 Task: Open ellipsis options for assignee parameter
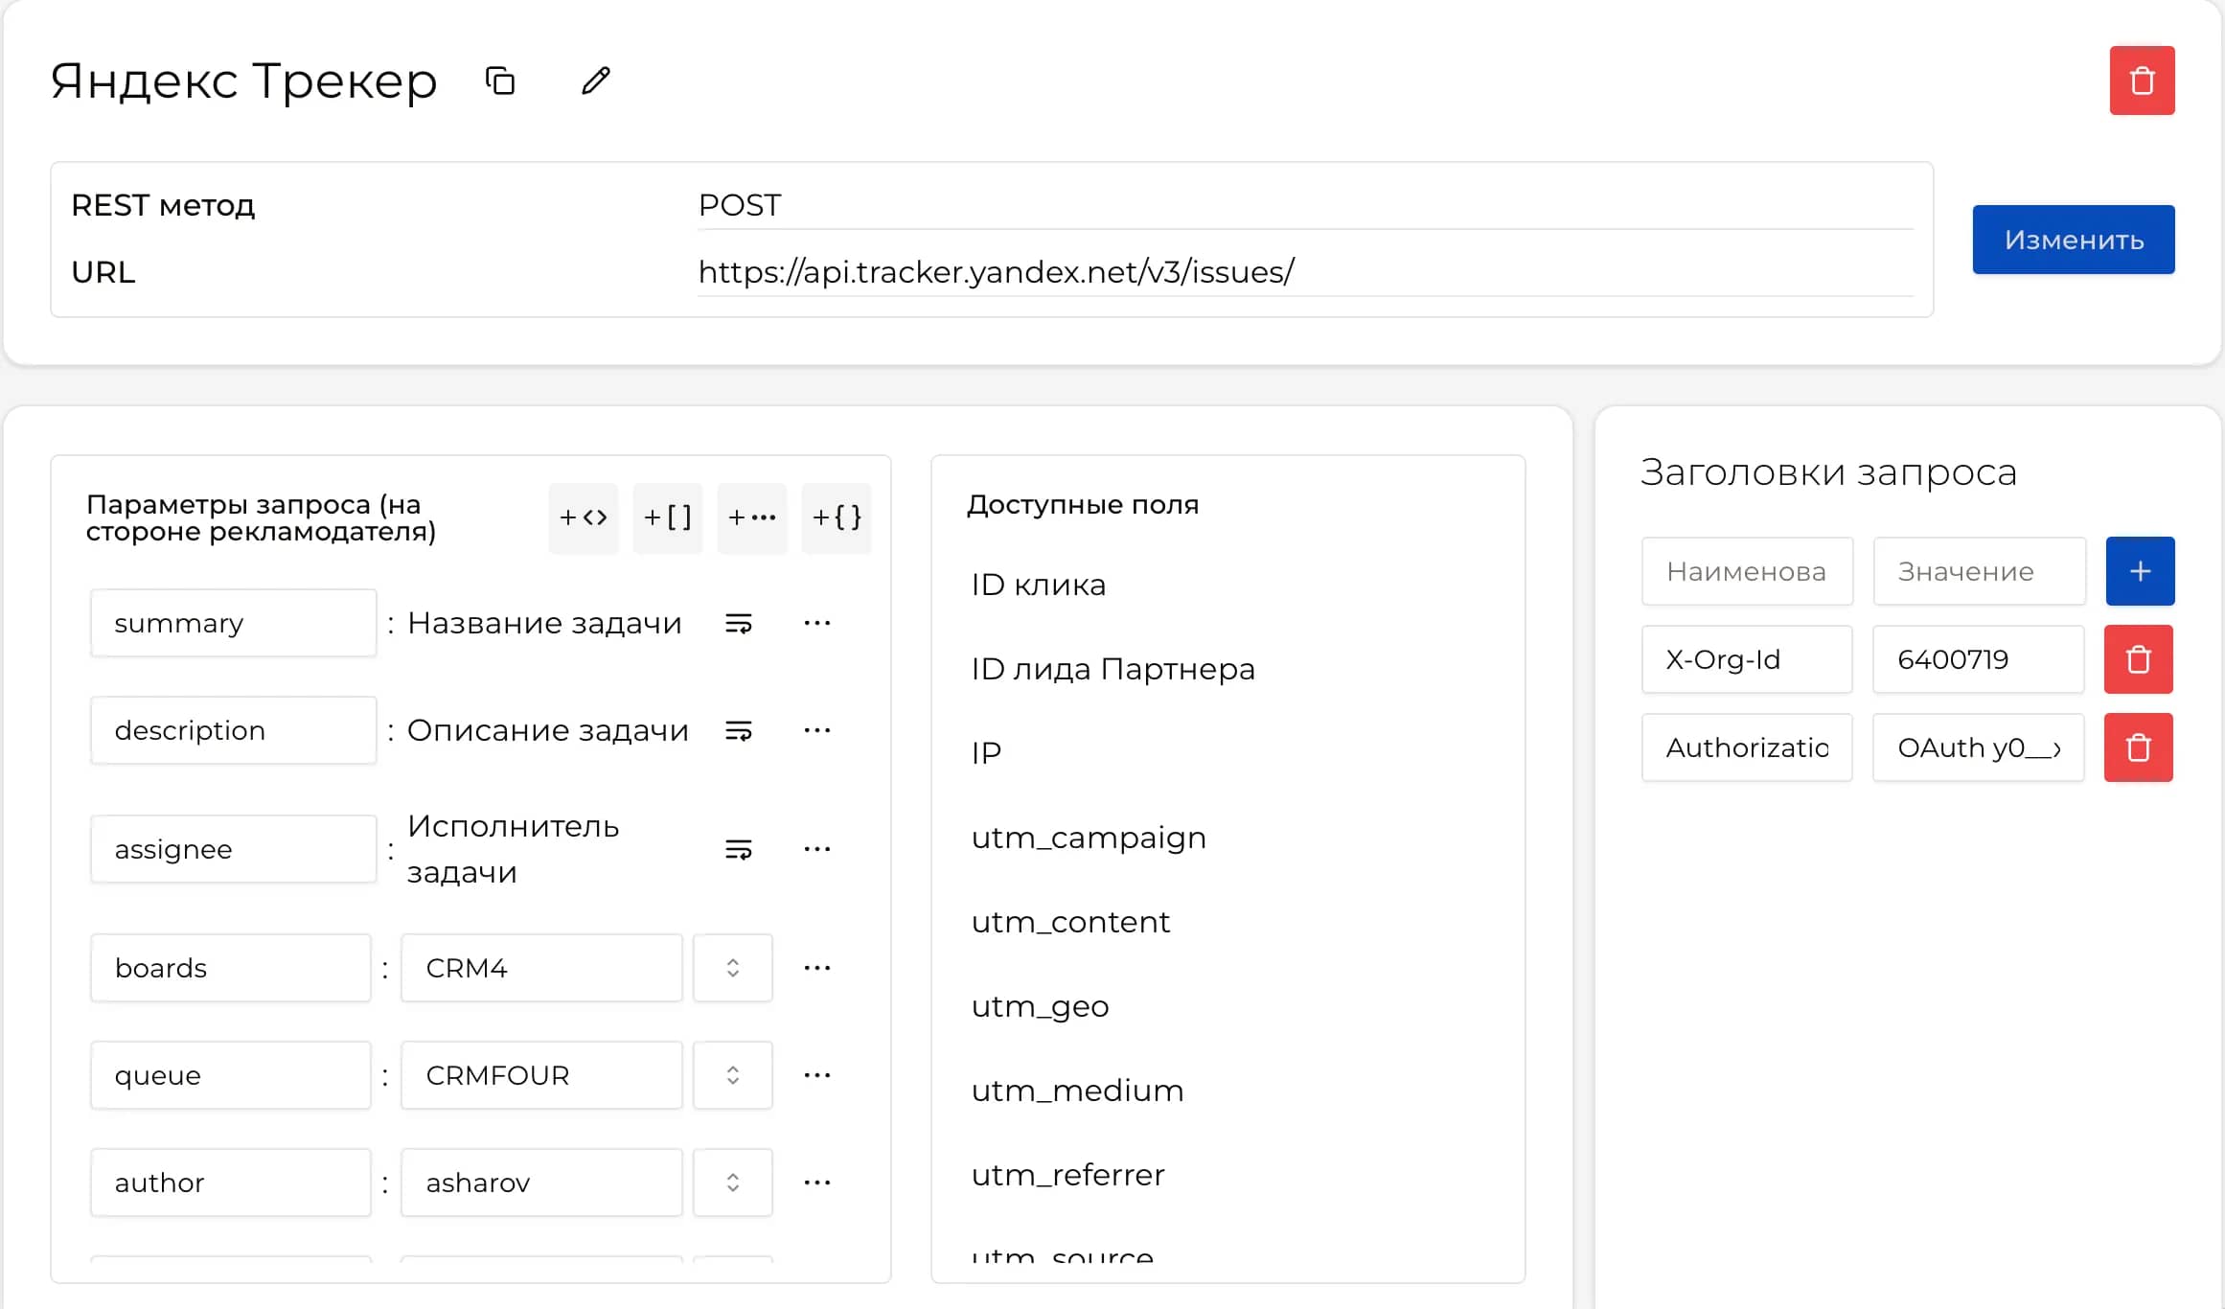pyautogui.click(x=817, y=848)
